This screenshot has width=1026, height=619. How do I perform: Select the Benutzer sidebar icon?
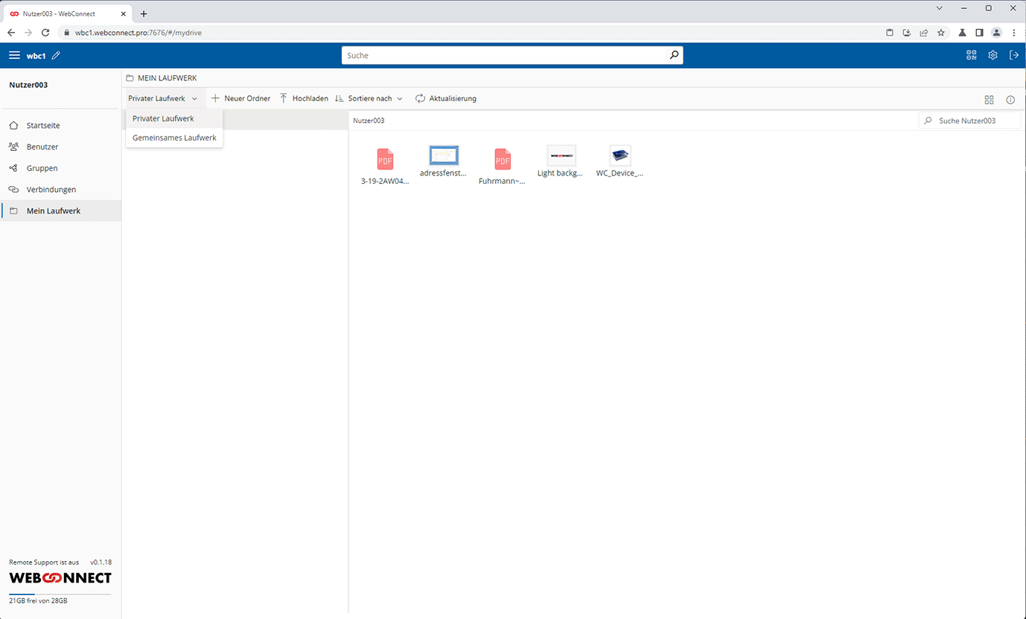tap(12, 147)
